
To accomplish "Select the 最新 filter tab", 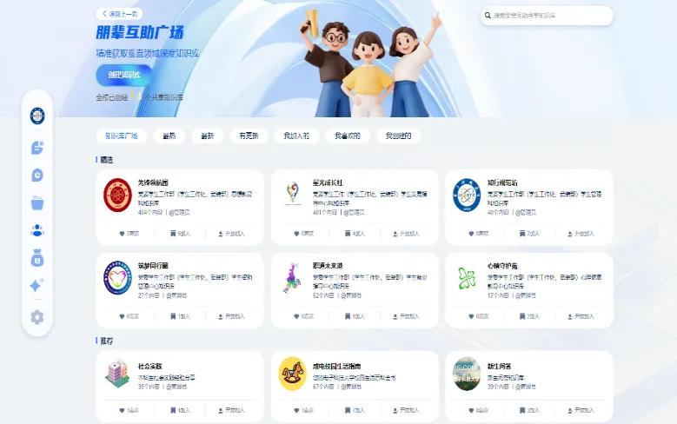I will (207, 136).
